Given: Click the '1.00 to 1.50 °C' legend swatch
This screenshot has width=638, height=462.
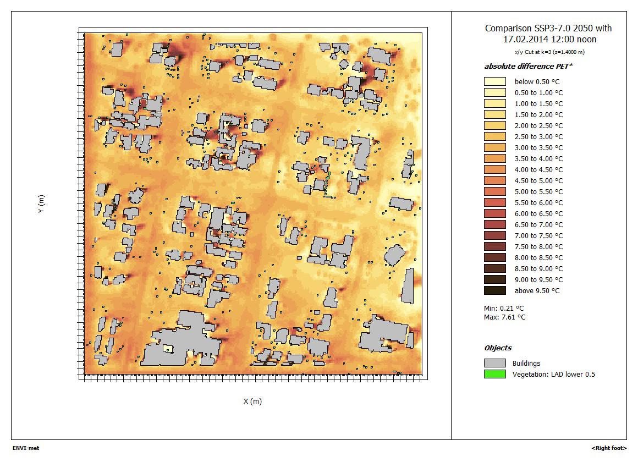Looking at the screenshot, I should click(x=495, y=103).
